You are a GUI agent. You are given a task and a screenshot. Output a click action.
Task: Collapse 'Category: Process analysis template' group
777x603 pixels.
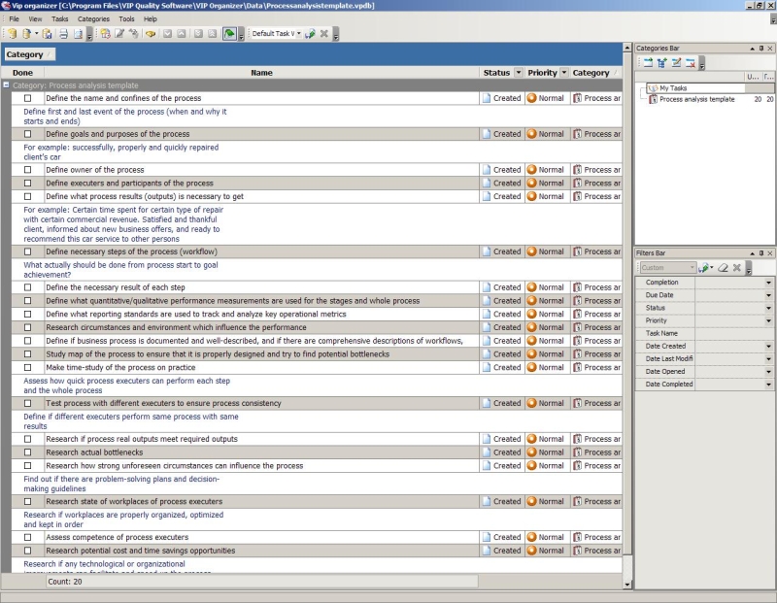[6, 85]
